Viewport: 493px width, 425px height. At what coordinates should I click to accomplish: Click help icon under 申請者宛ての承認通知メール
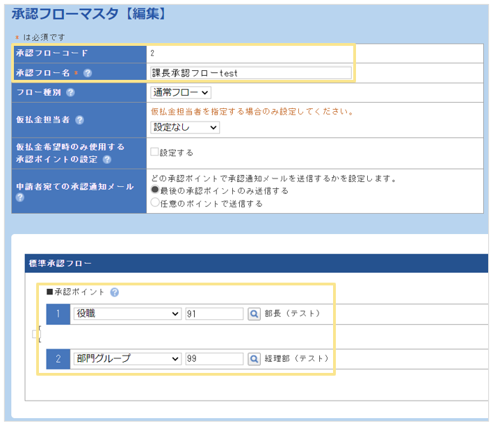[20, 197]
